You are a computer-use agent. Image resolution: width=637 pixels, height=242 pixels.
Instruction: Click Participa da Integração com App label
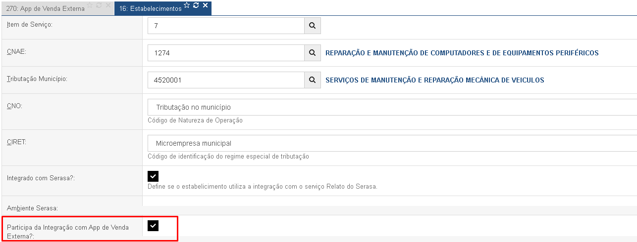[x=68, y=232]
